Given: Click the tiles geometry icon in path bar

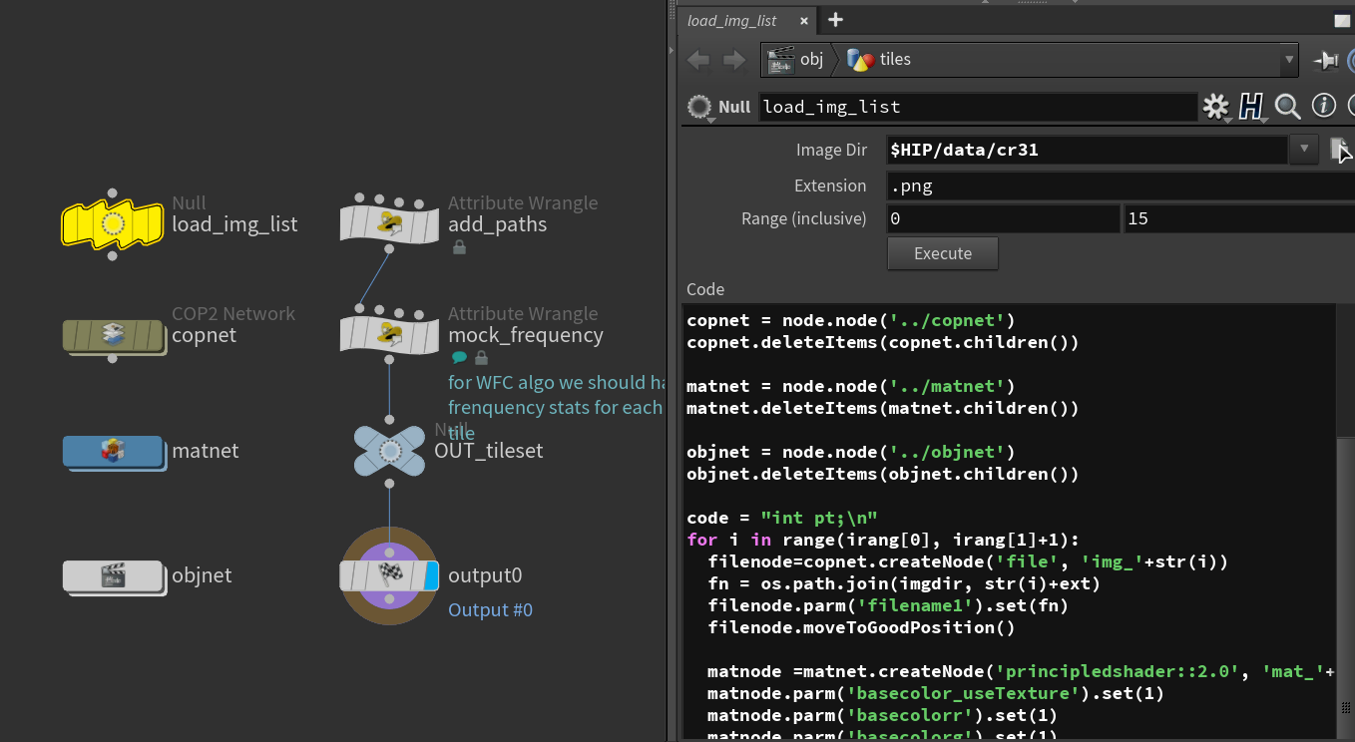Looking at the screenshot, I should [859, 60].
